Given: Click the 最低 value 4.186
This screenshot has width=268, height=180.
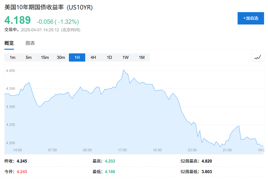Looking at the screenshot, I should coord(110,172).
